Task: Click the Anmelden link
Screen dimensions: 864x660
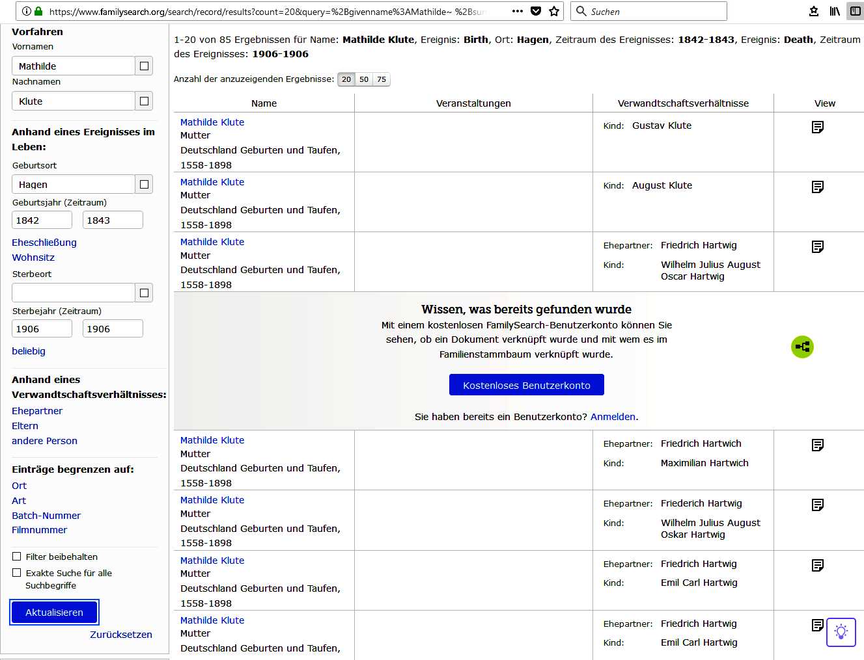Action: (613, 417)
